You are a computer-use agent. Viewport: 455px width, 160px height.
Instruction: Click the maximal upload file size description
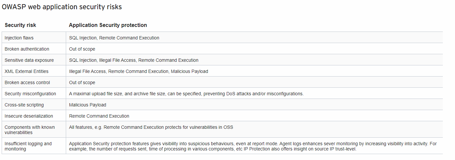[186, 94]
